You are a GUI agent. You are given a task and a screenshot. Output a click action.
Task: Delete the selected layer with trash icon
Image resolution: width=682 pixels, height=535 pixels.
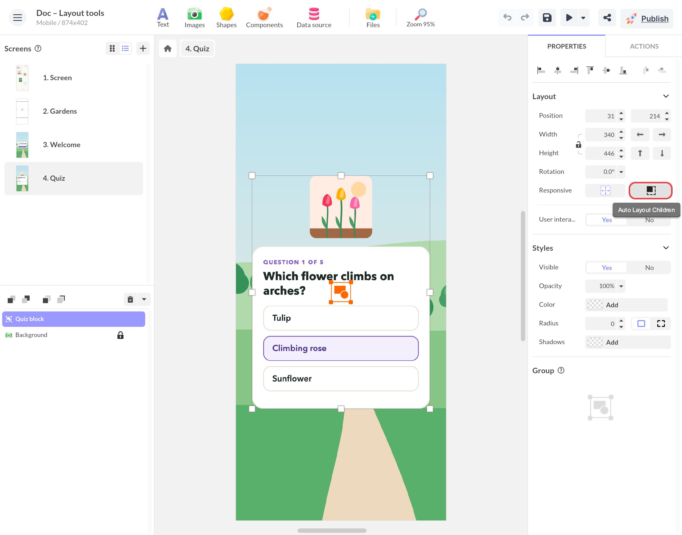tap(130, 299)
